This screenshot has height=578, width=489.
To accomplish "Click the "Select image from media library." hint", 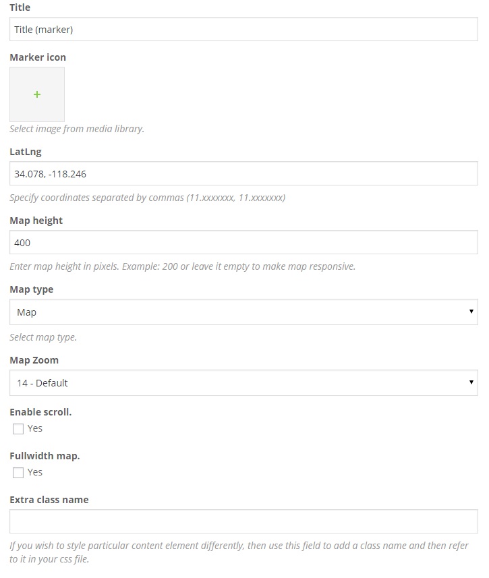I will pyautogui.click(x=77, y=129).
